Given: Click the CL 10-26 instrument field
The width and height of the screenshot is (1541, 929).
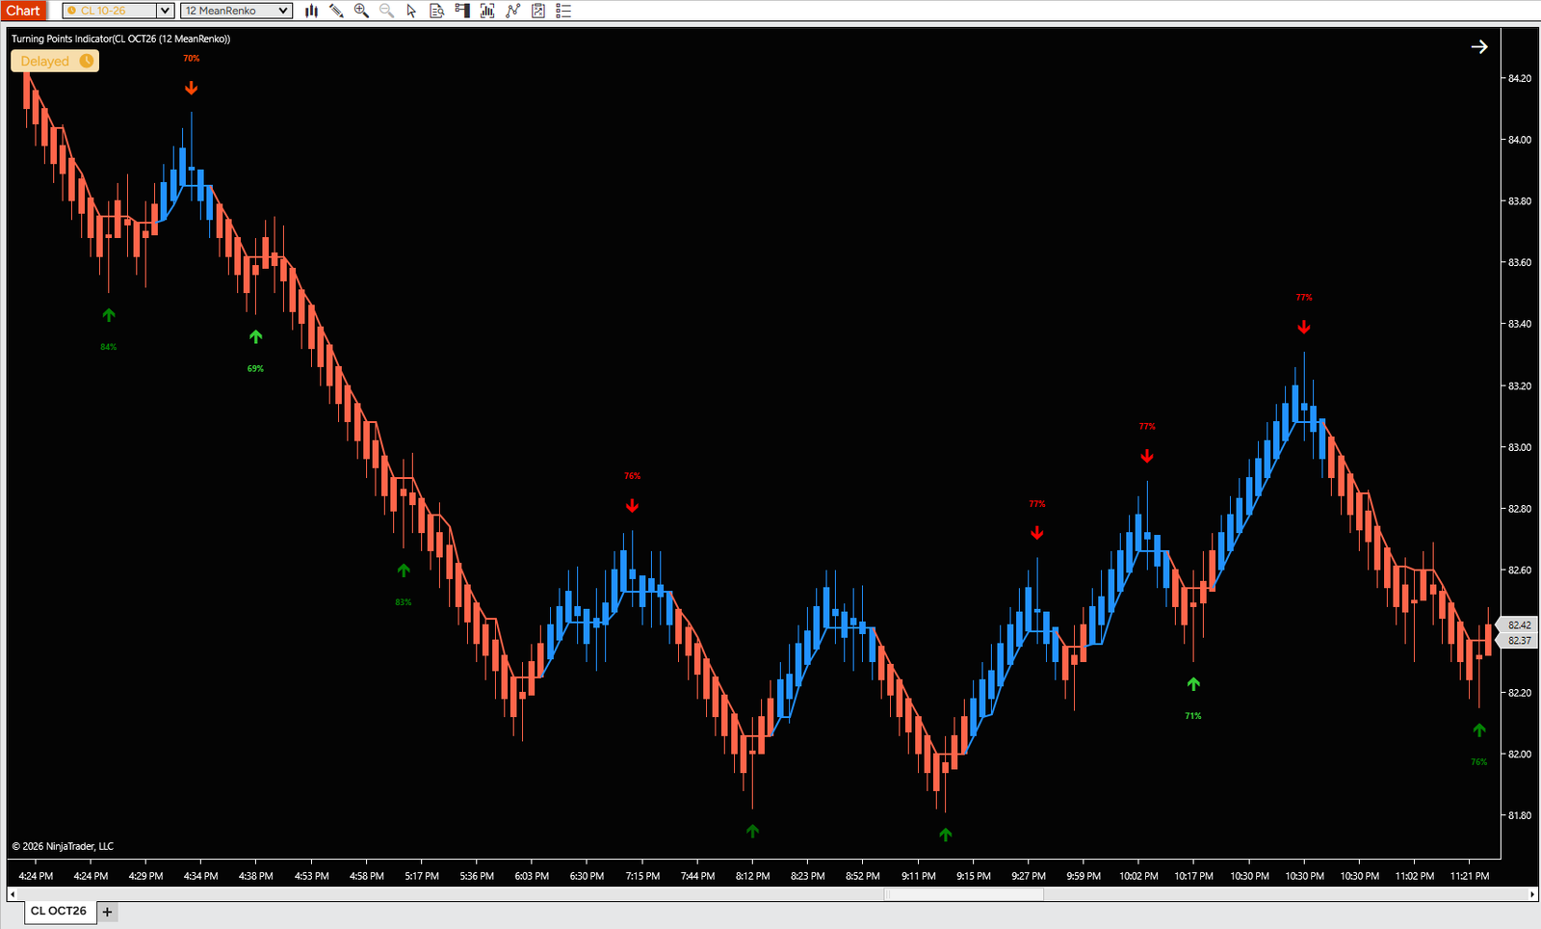Looking at the screenshot, I should [110, 11].
